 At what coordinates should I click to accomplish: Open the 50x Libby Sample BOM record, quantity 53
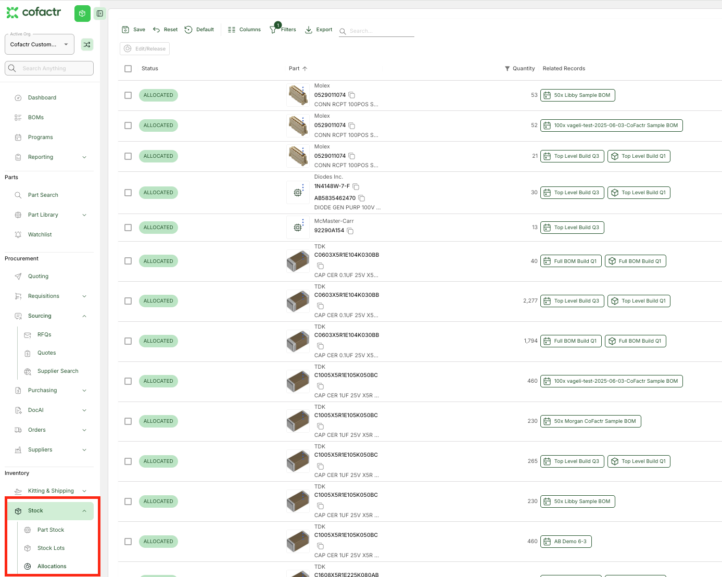tap(578, 95)
